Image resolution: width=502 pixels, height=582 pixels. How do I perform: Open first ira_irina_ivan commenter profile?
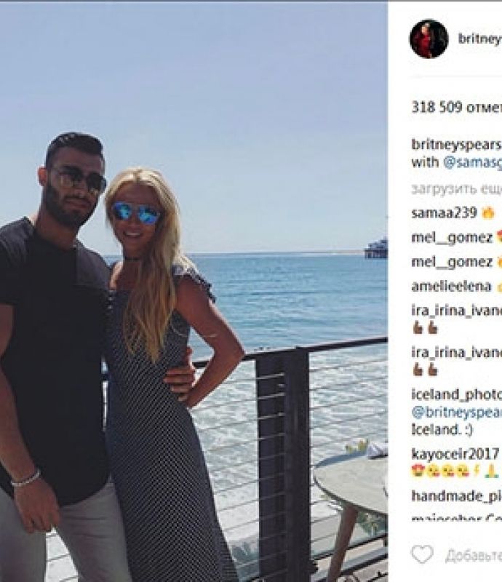(457, 311)
